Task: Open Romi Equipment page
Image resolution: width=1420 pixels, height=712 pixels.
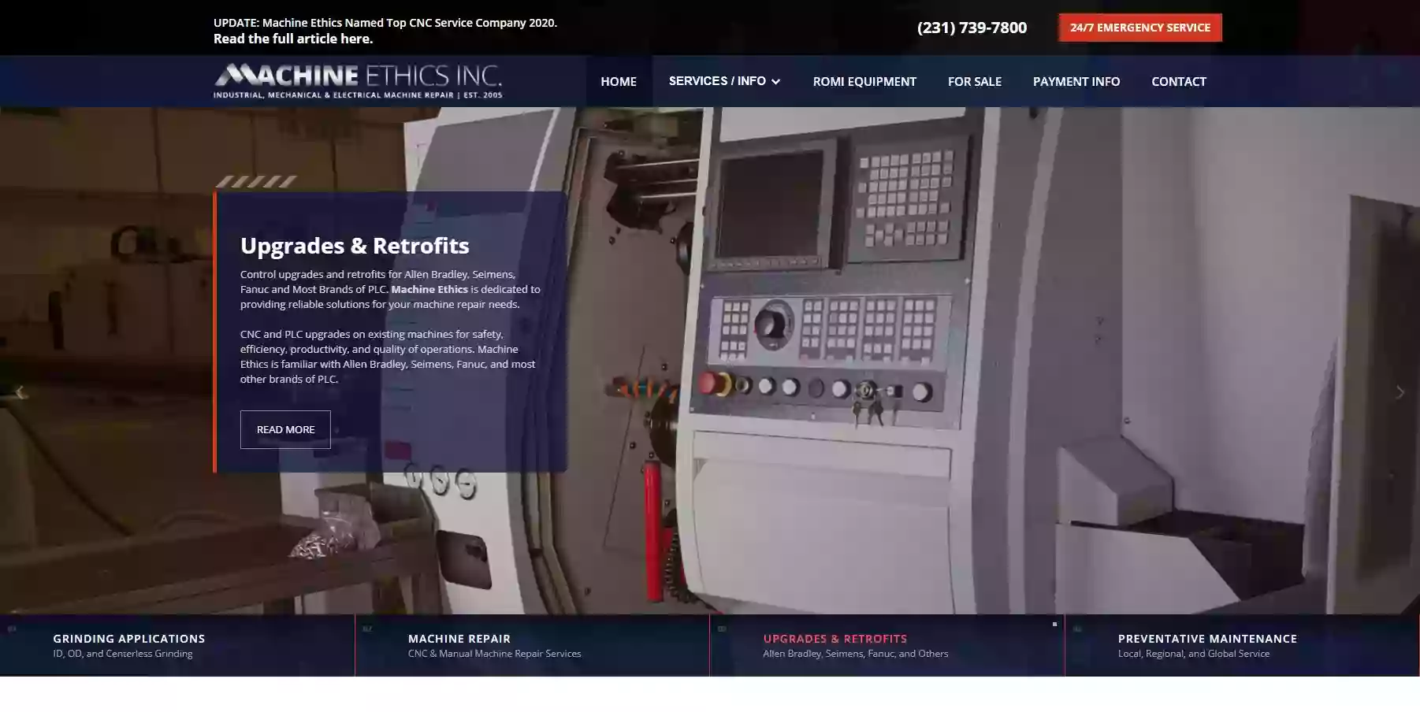Action: pos(864,81)
